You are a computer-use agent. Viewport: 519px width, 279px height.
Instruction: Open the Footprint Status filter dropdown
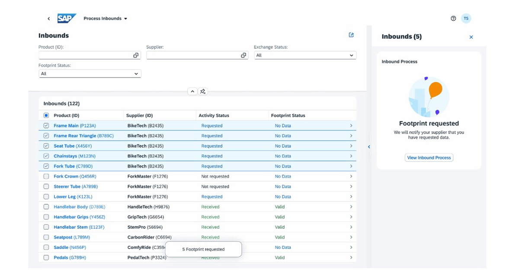90,74
